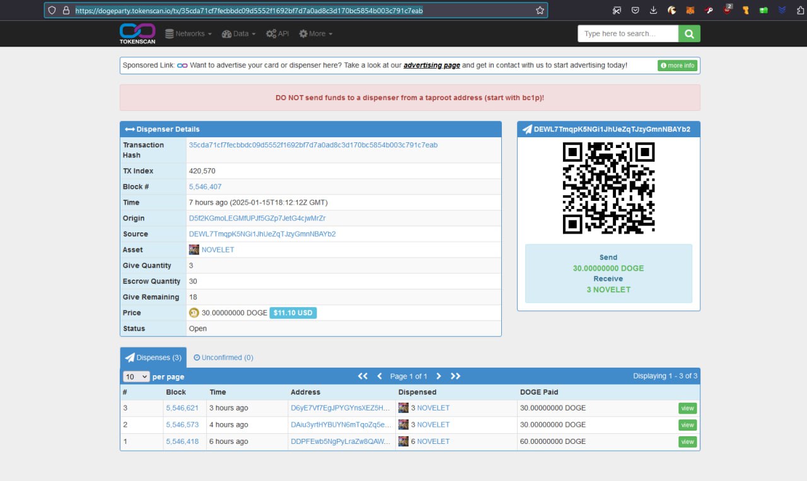Switch to the Dispenses (3) tab

pos(153,358)
